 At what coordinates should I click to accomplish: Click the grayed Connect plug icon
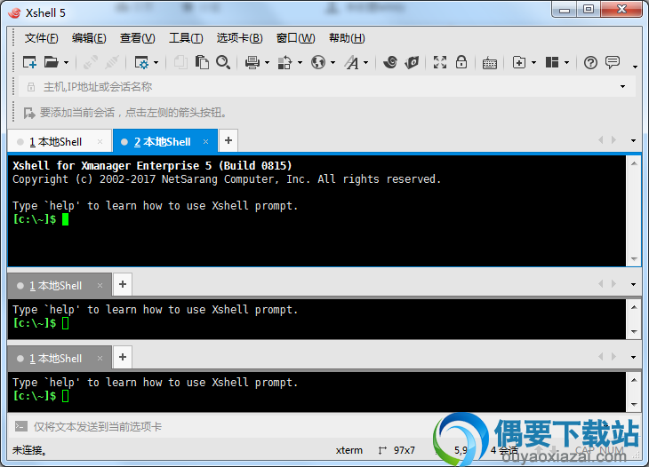point(90,62)
